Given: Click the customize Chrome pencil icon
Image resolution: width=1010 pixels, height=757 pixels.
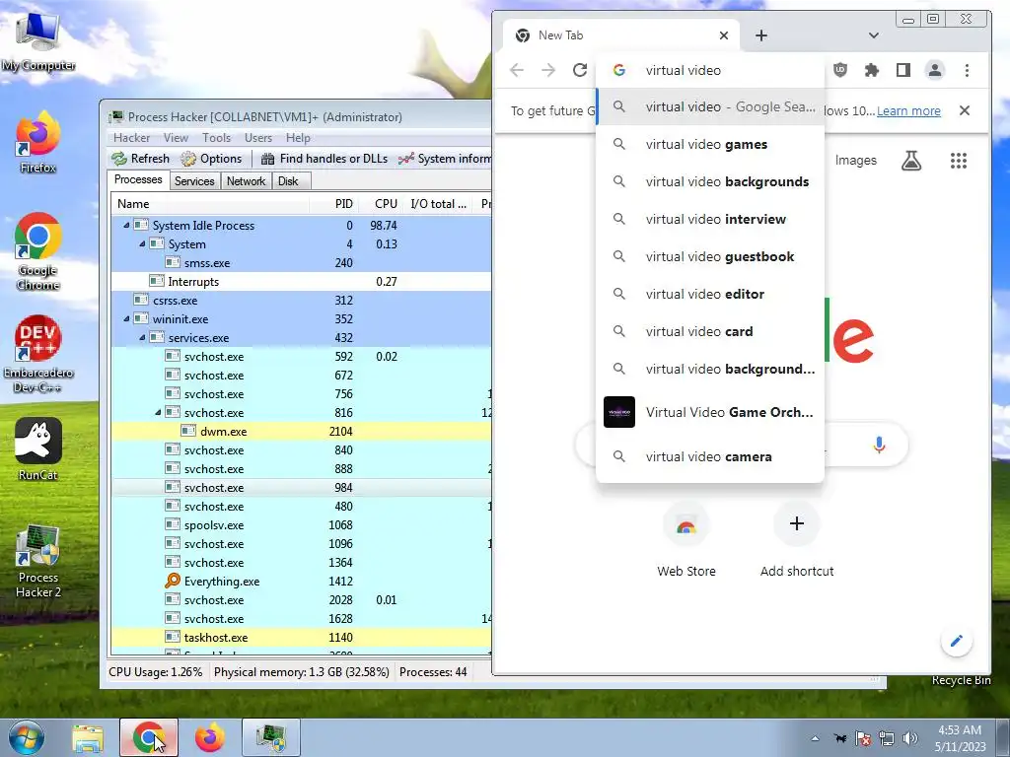Looking at the screenshot, I should (957, 641).
